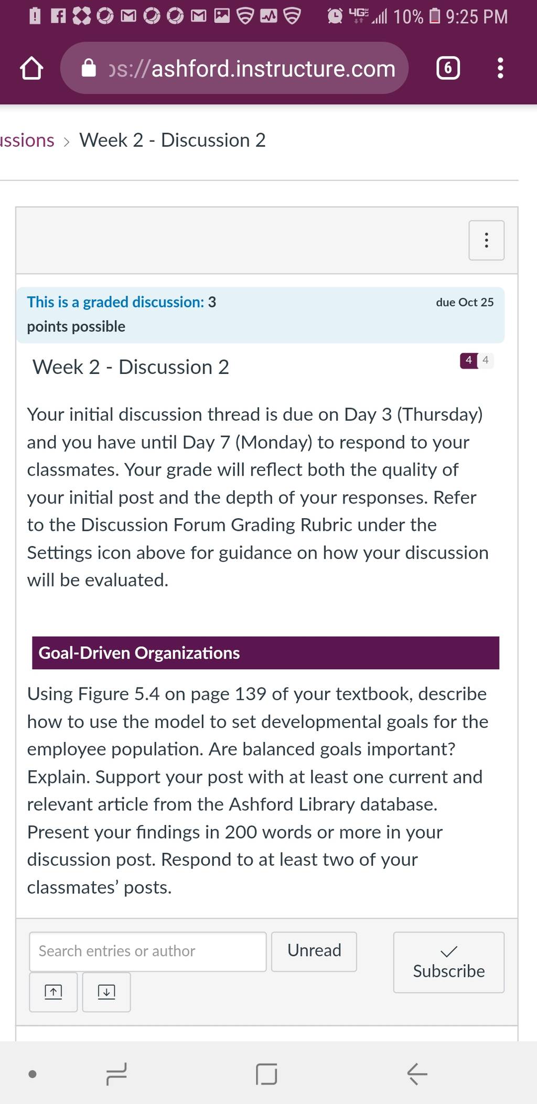537x1104 pixels.
Task: Collapse replies with the up-arrow icon
Action: pos(53,992)
